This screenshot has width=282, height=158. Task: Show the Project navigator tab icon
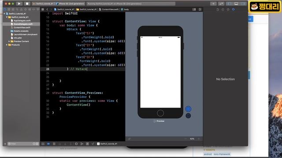click(x=5, y=9)
